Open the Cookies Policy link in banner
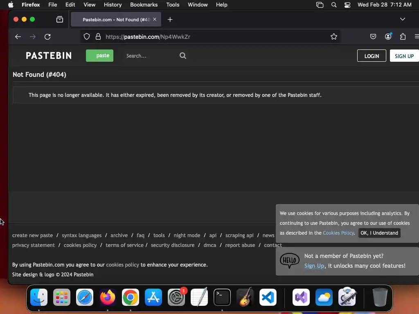The height and width of the screenshot is (314, 419). click(x=338, y=233)
